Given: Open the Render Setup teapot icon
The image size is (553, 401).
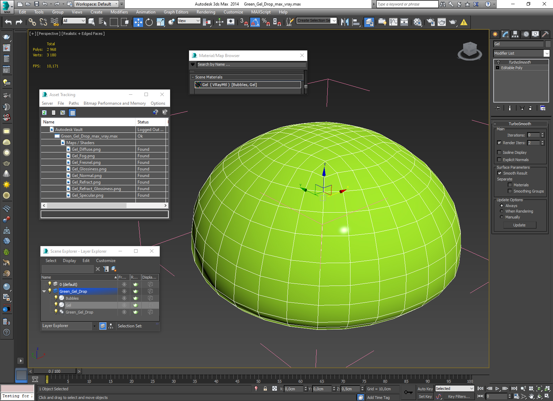Looking at the screenshot, I should pos(431,22).
